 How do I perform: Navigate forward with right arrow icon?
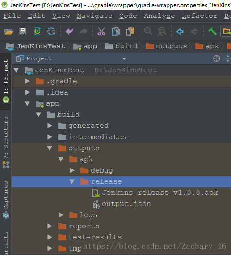[x=194, y=31]
